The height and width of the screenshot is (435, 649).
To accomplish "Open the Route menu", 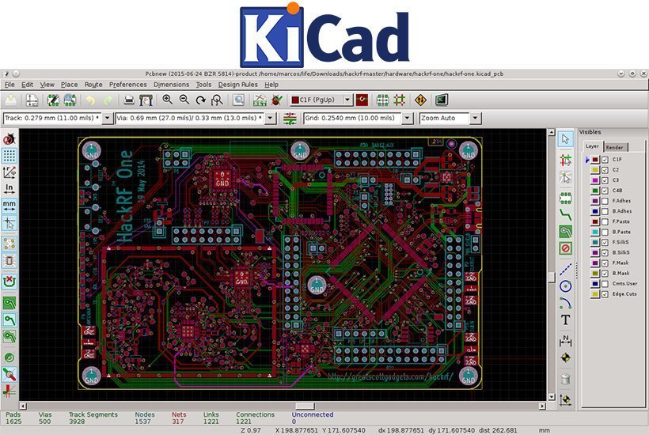I will coord(93,85).
